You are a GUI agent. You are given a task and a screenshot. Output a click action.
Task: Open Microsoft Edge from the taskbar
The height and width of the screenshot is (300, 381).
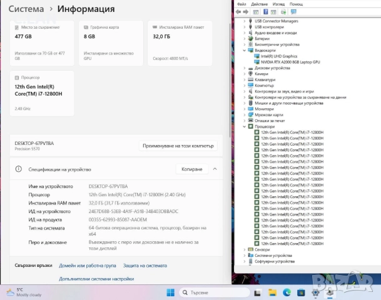pos(287,292)
